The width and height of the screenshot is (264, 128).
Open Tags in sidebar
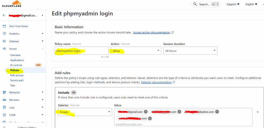click(x=12, y=85)
